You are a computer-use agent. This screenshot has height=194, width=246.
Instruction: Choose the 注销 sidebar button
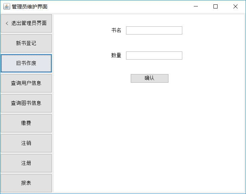(26, 143)
